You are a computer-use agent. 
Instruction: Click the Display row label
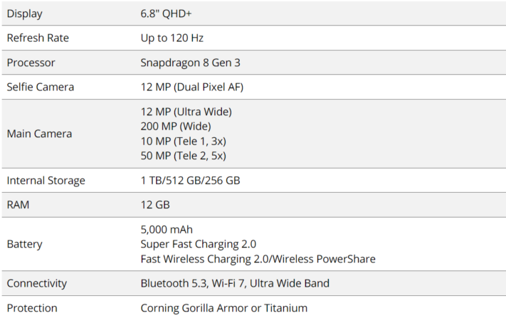23,13
